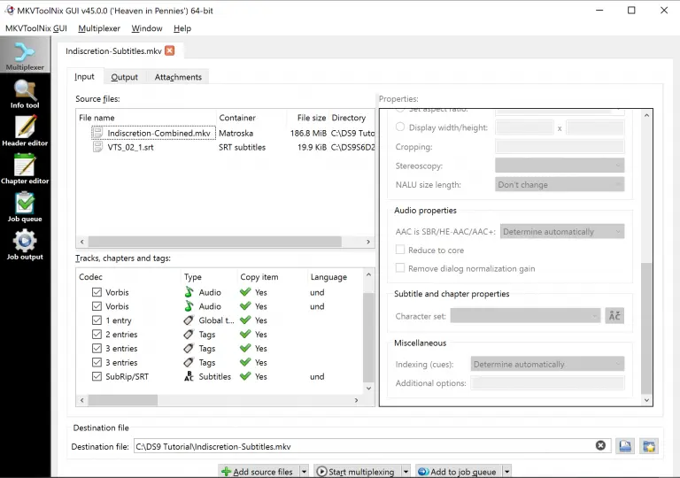Uncheck the SubRip/SRT track checkbox

(97, 376)
